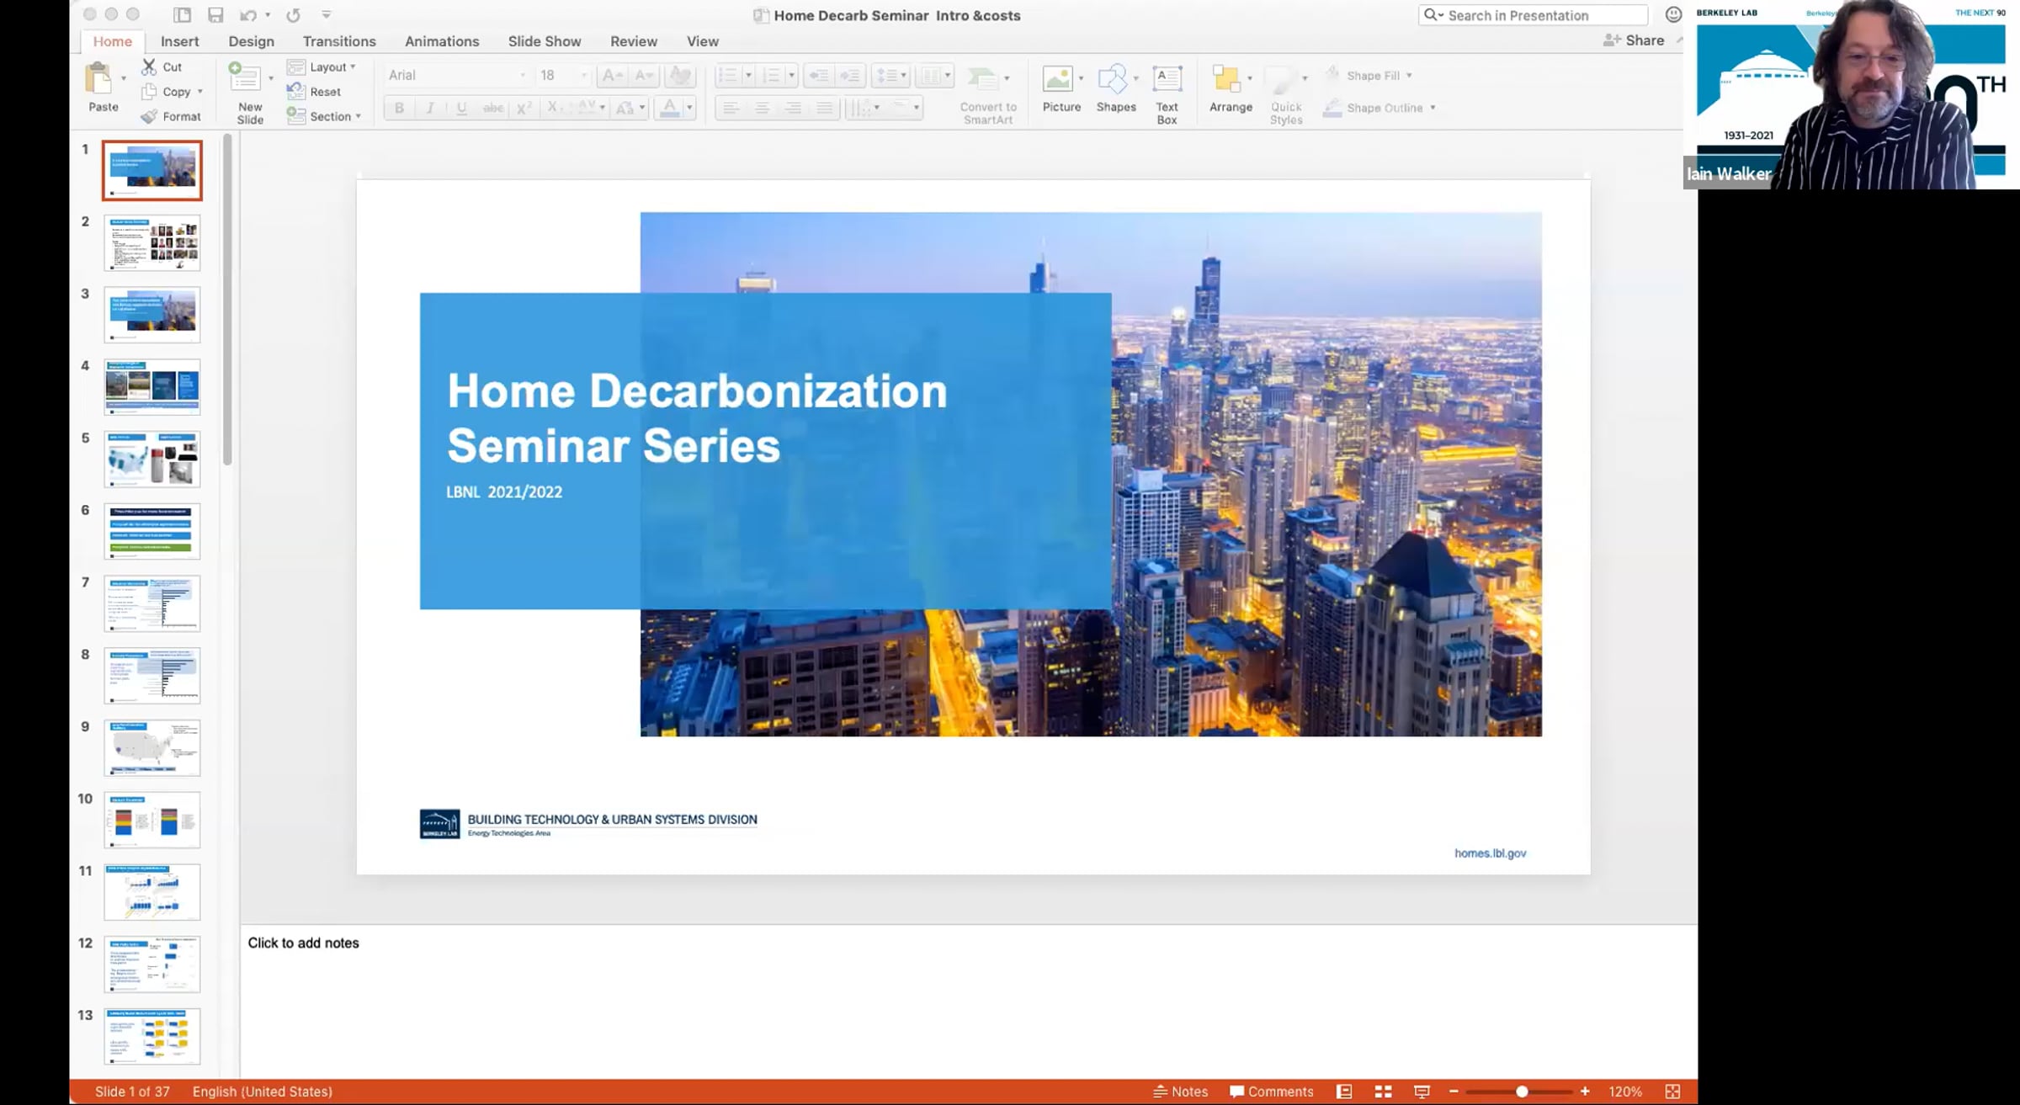Click the Format painter brush
Viewport: 2020px width, 1105px height.
pyautogui.click(x=149, y=116)
